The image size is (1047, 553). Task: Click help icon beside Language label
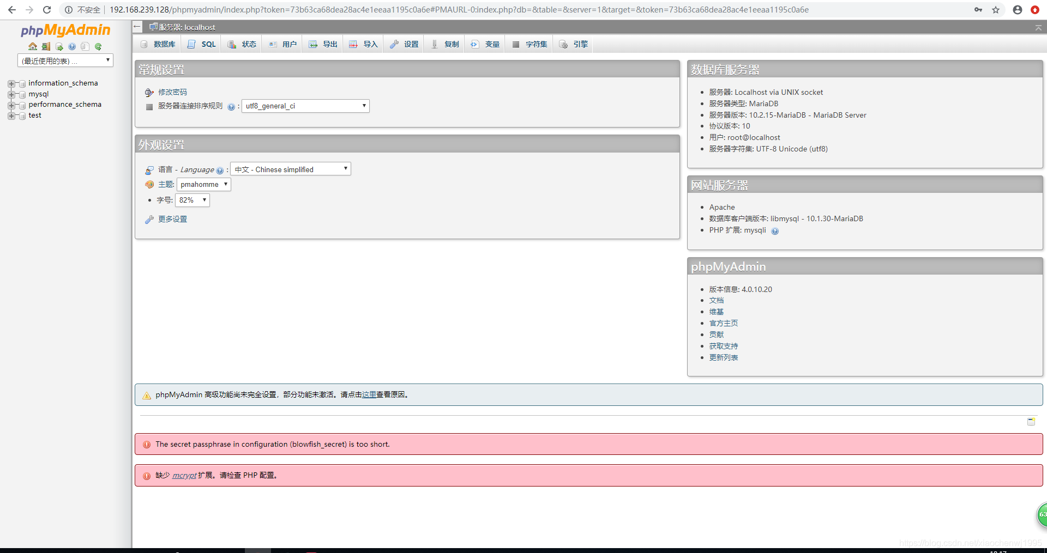click(x=220, y=171)
